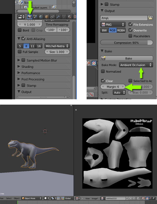Select RGBA color mode
The height and width of the screenshot is (204, 157).
click(x=121, y=30)
